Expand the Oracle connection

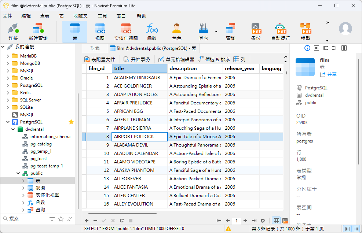(8, 78)
